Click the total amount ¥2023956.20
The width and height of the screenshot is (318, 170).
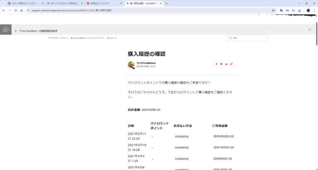tap(151, 110)
